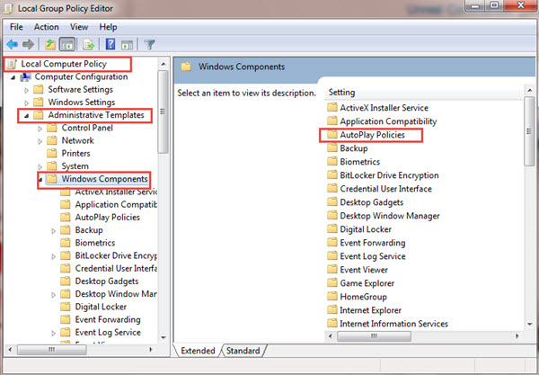Expand the Control Panel tree node
The width and height of the screenshot is (539, 375).
(x=40, y=129)
